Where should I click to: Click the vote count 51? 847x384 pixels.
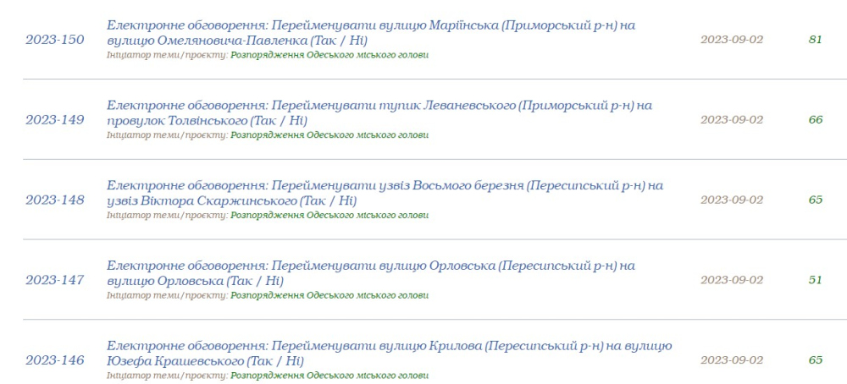tap(816, 280)
